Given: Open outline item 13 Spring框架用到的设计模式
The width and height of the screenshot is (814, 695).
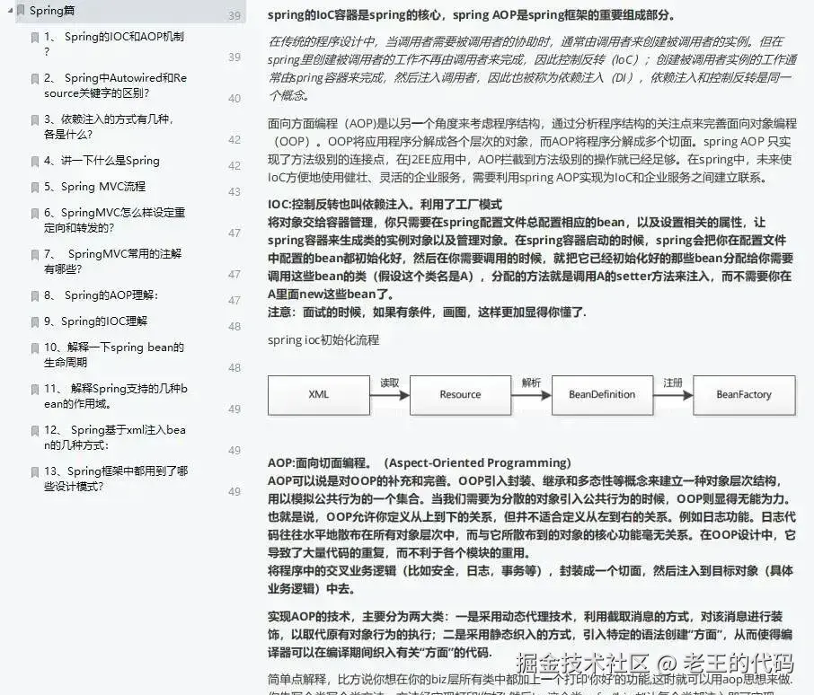Looking at the screenshot, I should click(116, 479).
